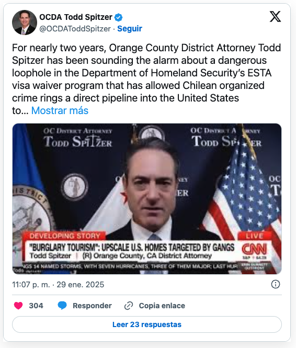Click the Responder label
The height and width of the screenshot is (348, 296).
92,306
